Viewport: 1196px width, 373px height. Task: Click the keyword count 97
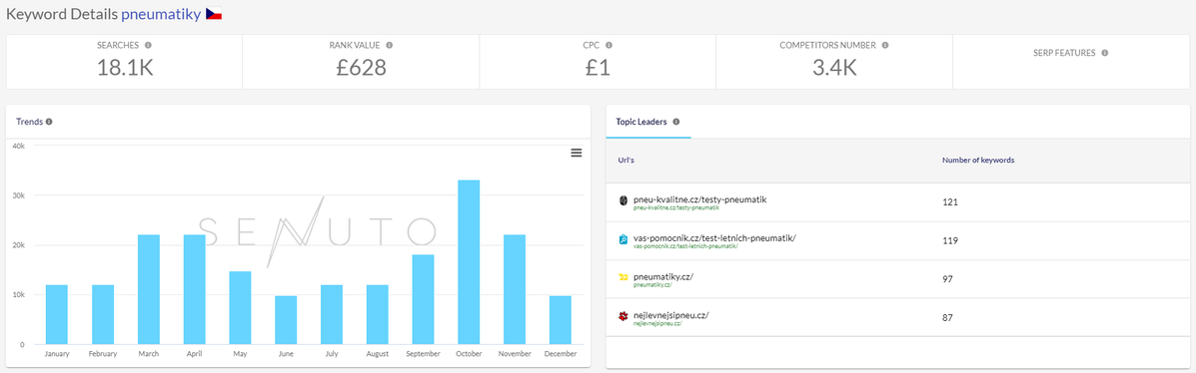(947, 278)
